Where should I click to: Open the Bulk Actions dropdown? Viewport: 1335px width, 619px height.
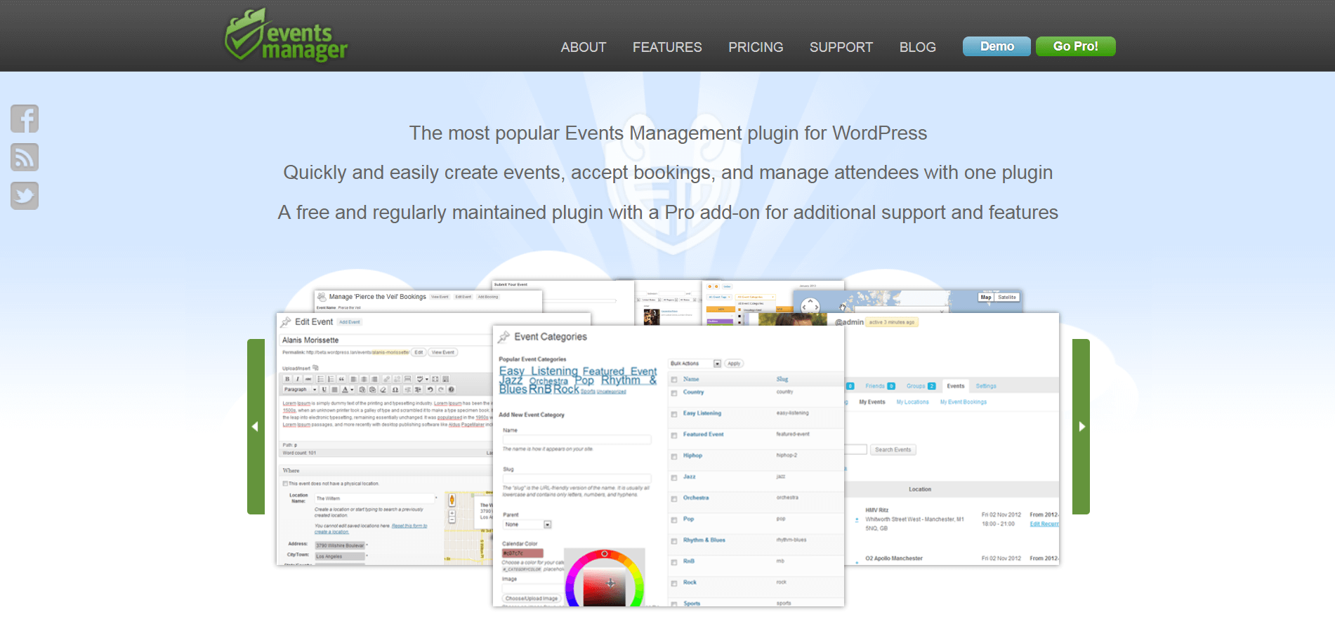point(695,364)
